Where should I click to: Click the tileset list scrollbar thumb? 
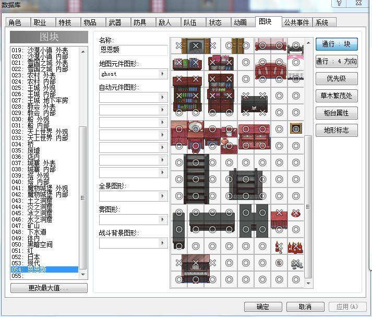[82, 197]
